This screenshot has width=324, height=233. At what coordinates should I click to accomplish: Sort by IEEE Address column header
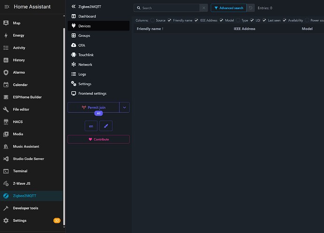[245, 29]
